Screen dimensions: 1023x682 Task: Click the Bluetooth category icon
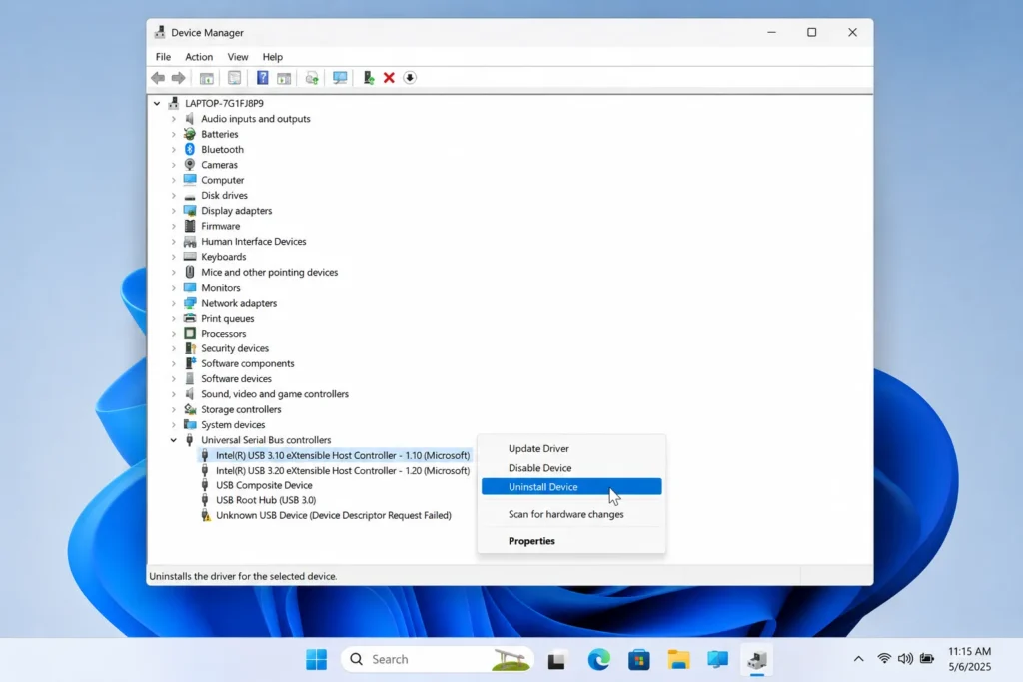[x=190, y=150]
